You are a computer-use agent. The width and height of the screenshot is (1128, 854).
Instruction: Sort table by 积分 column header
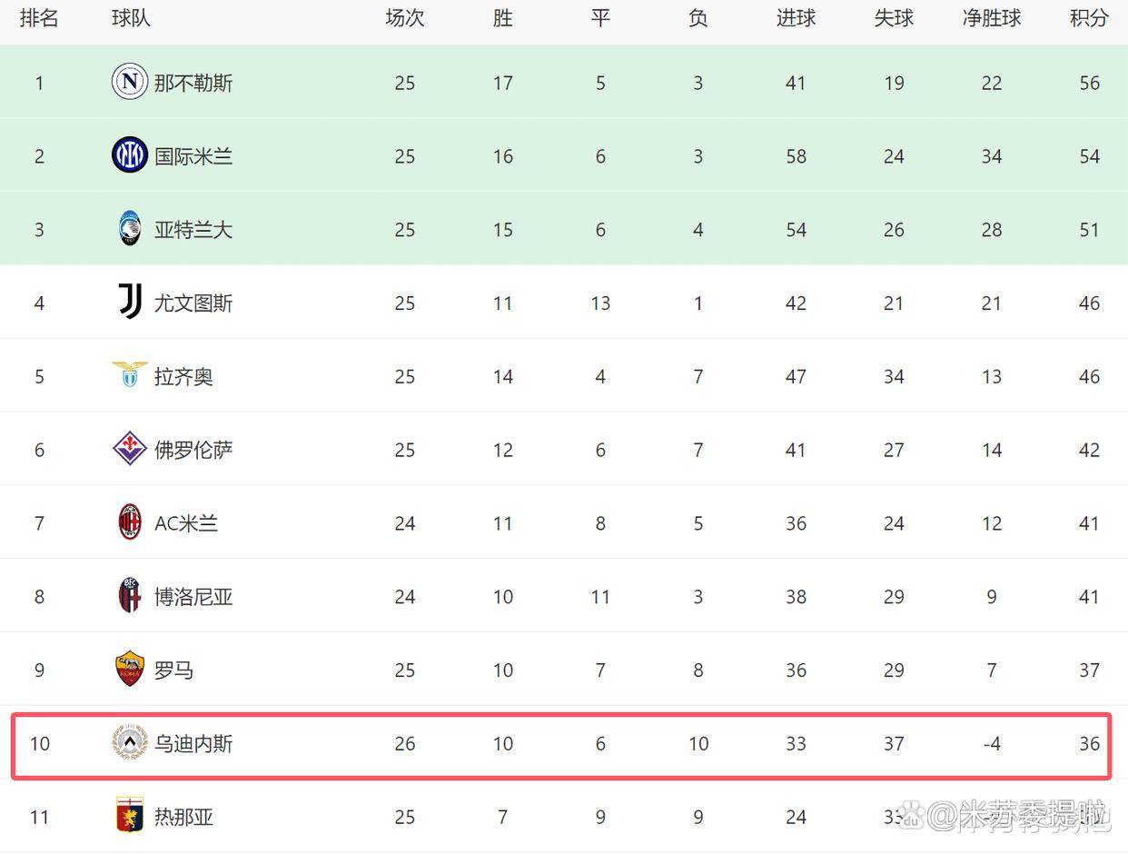[1089, 18]
